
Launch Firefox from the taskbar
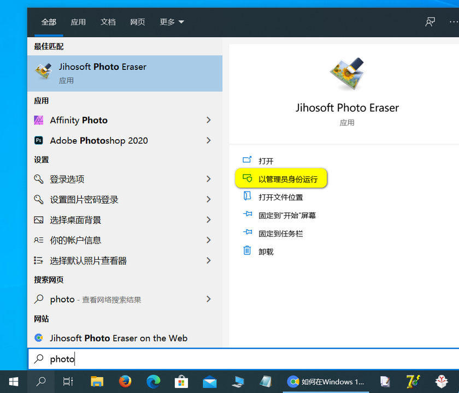(125, 382)
